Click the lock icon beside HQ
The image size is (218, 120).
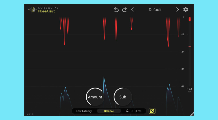(127, 111)
